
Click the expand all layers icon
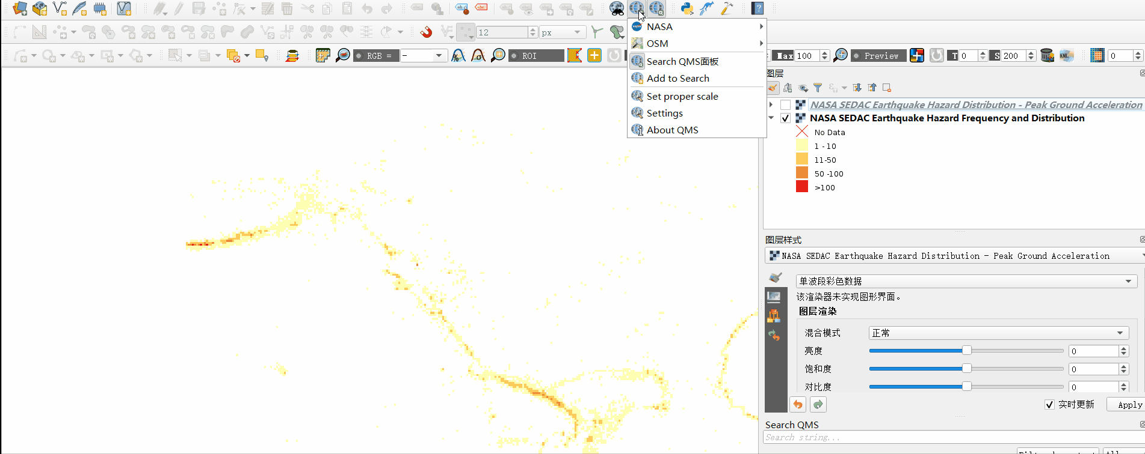[857, 88]
